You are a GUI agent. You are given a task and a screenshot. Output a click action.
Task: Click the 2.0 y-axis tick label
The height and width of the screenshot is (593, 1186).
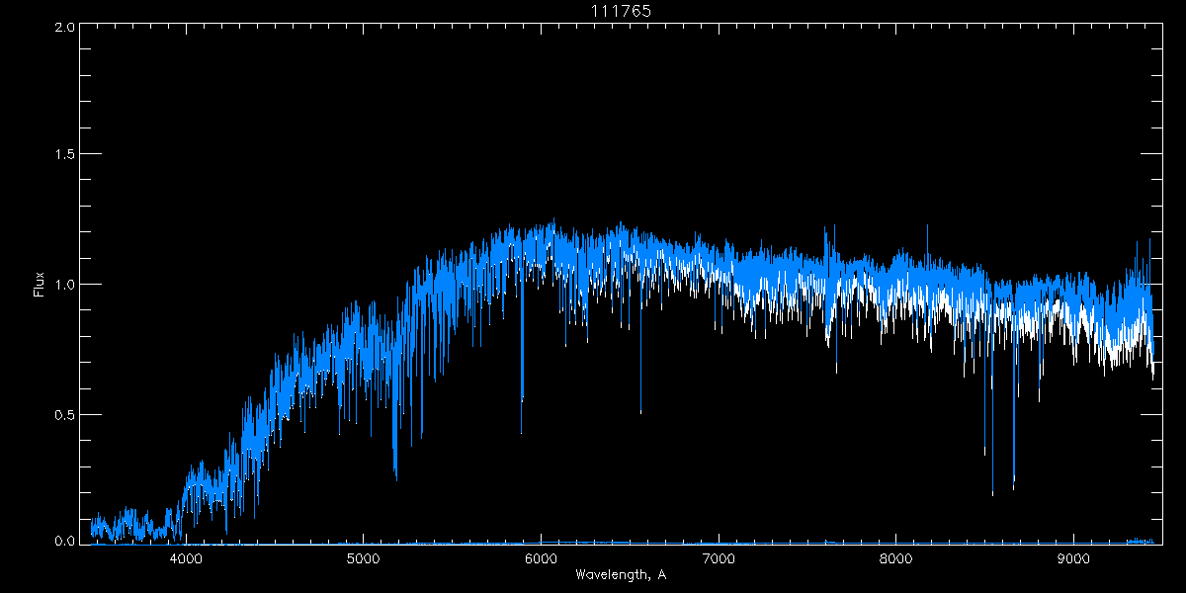point(65,28)
